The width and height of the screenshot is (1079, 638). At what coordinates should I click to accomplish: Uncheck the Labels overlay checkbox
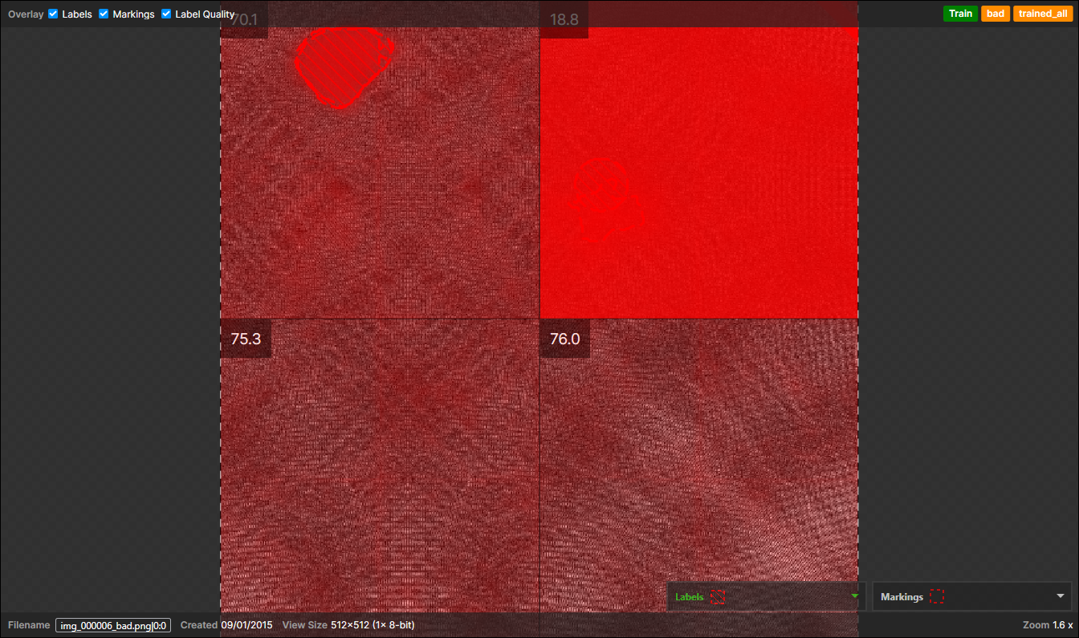coord(54,14)
